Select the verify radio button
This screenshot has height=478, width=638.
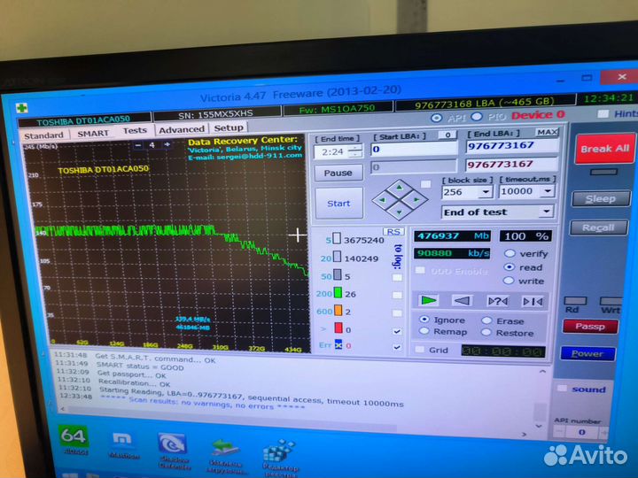510,253
